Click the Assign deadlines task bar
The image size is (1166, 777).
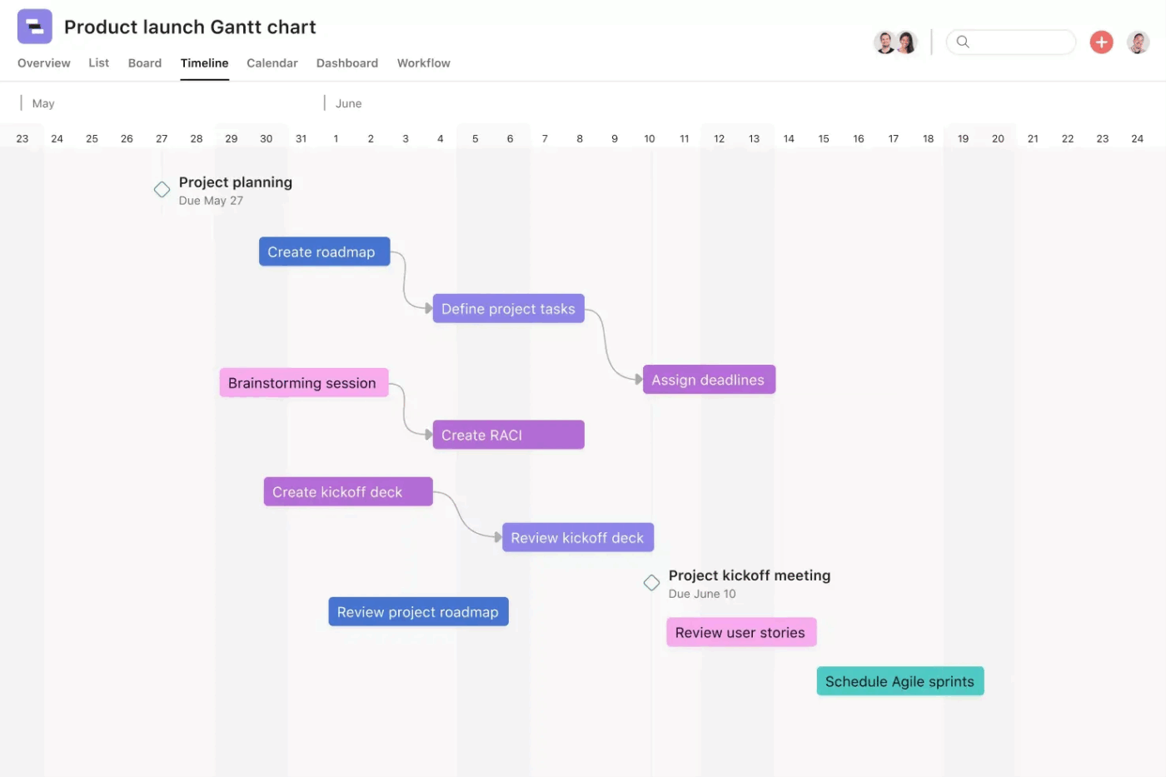tap(709, 379)
